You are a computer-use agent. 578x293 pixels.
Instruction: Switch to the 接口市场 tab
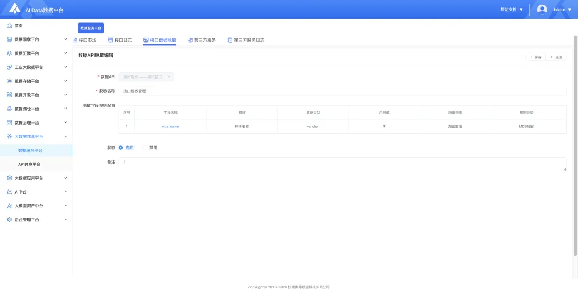pyautogui.click(x=85, y=40)
